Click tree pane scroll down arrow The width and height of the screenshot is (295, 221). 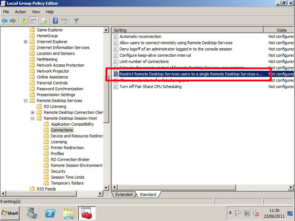106,187
